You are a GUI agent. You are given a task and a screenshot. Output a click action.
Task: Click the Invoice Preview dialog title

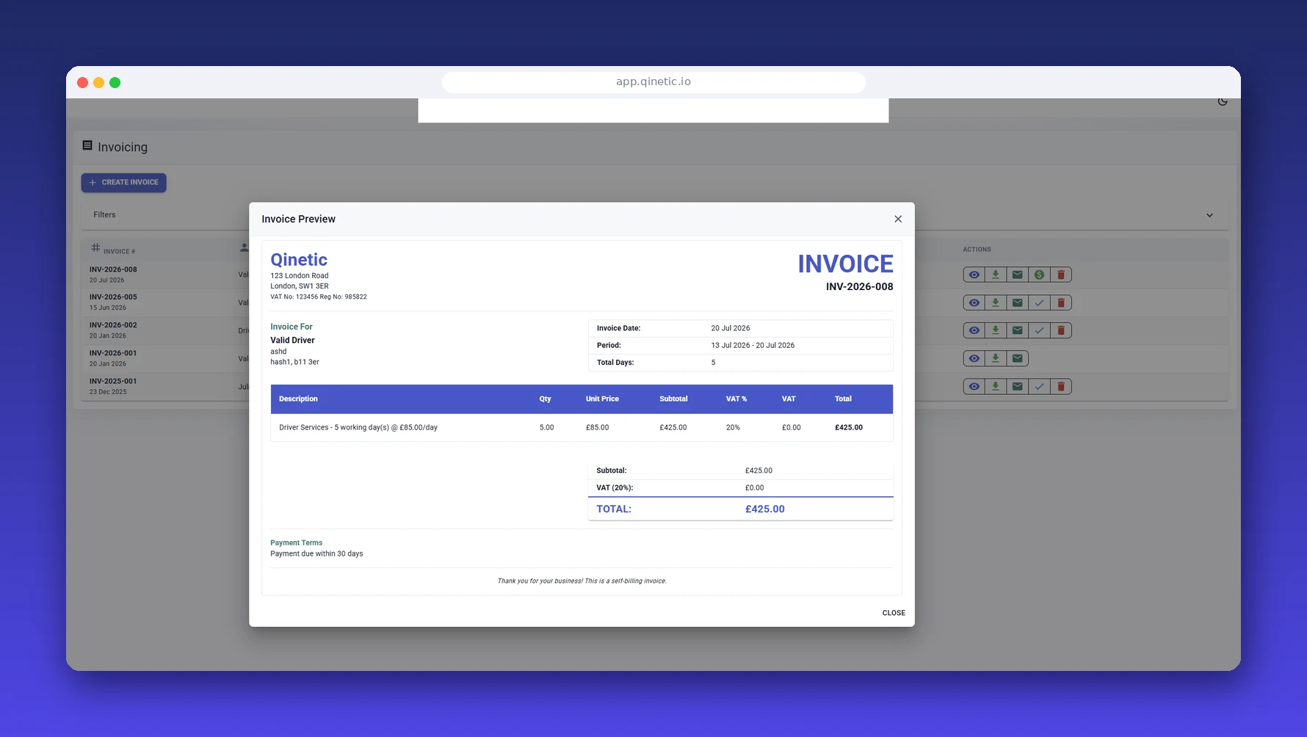click(x=298, y=219)
